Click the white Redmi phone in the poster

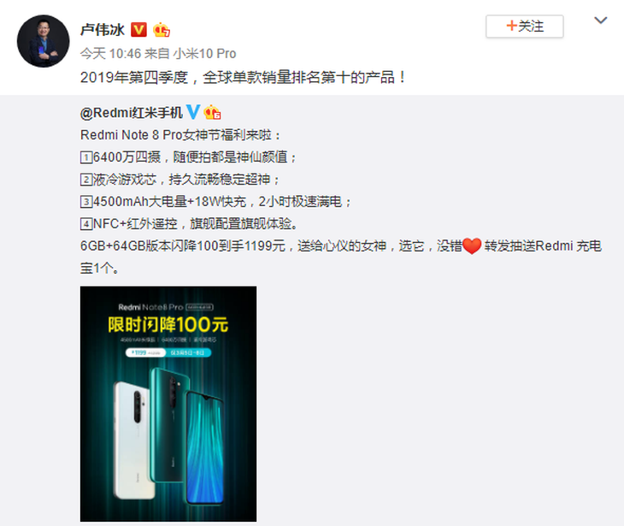(132, 440)
